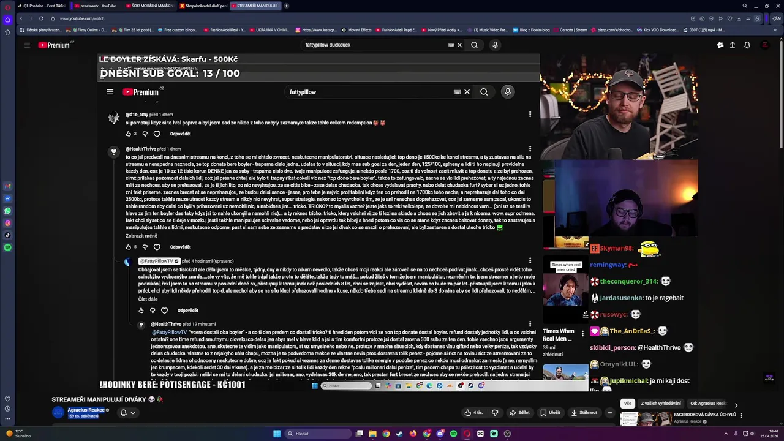Open the YouTube guide hamburger menu
784x441 pixels.
click(x=27, y=45)
